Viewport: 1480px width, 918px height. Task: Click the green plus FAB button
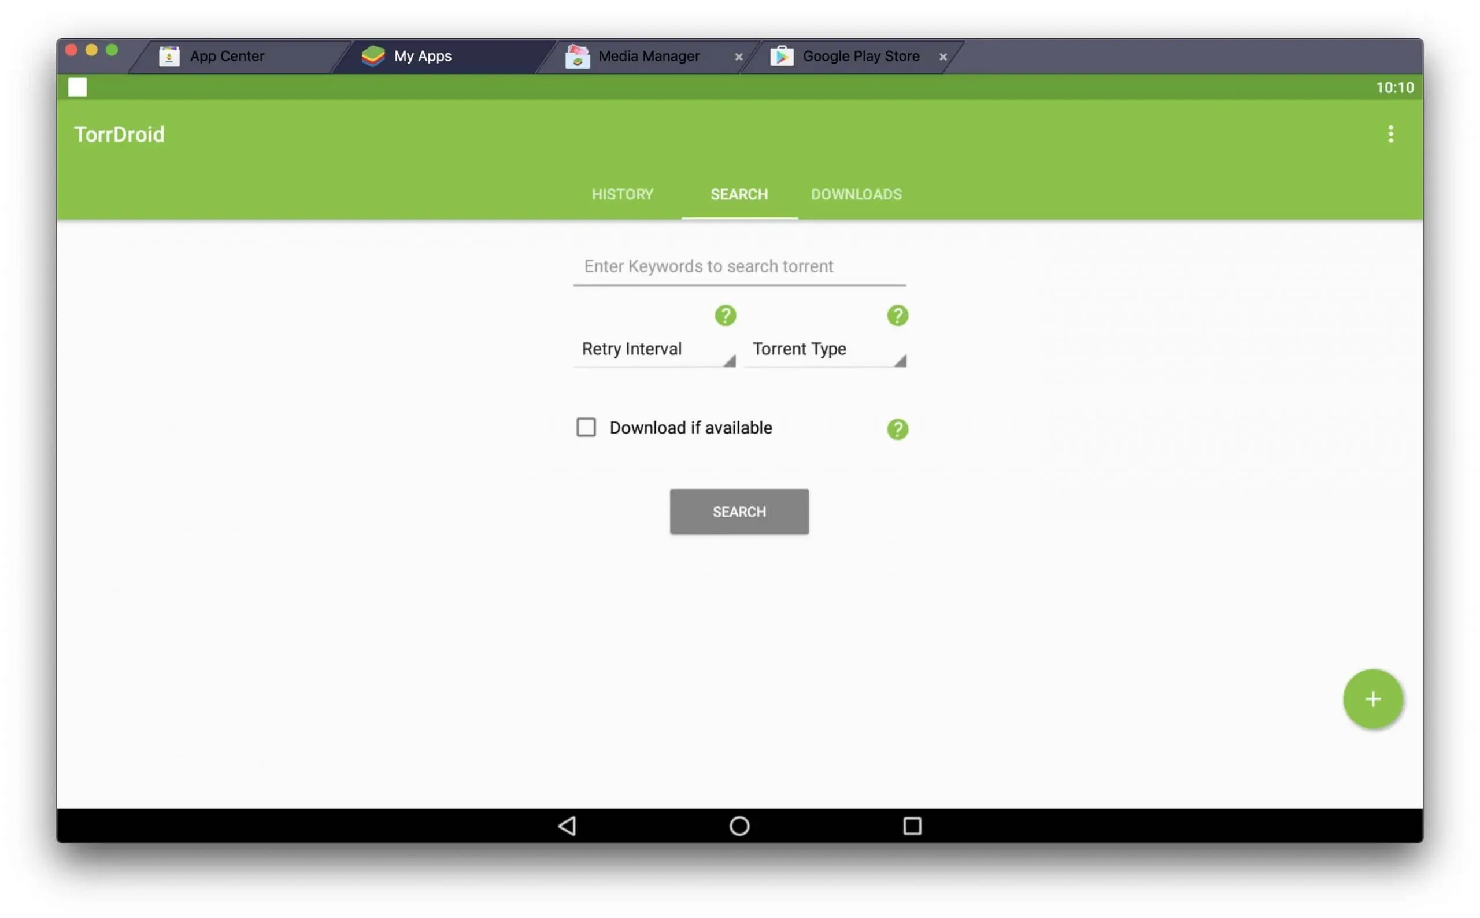(1372, 698)
